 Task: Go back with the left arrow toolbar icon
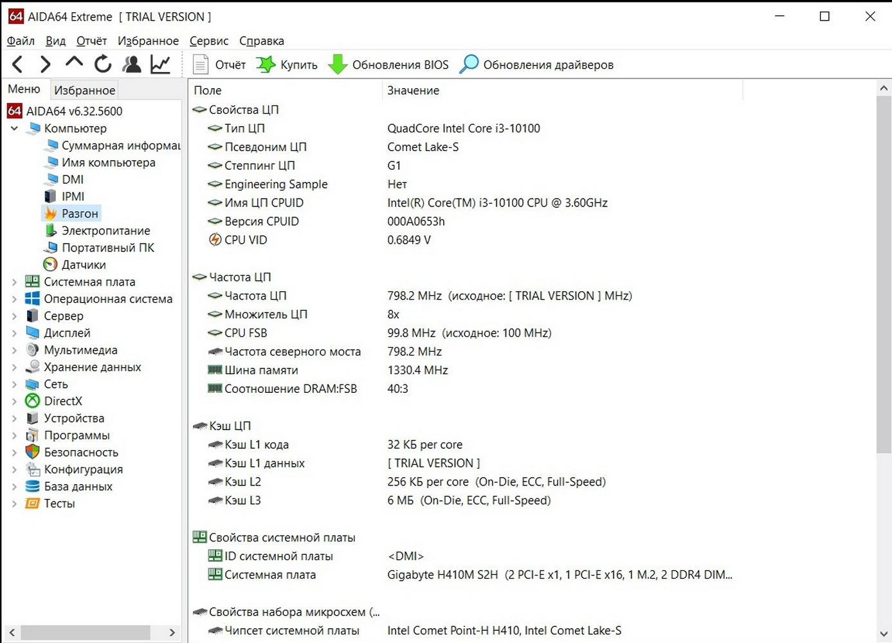pyautogui.click(x=17, y=64)
